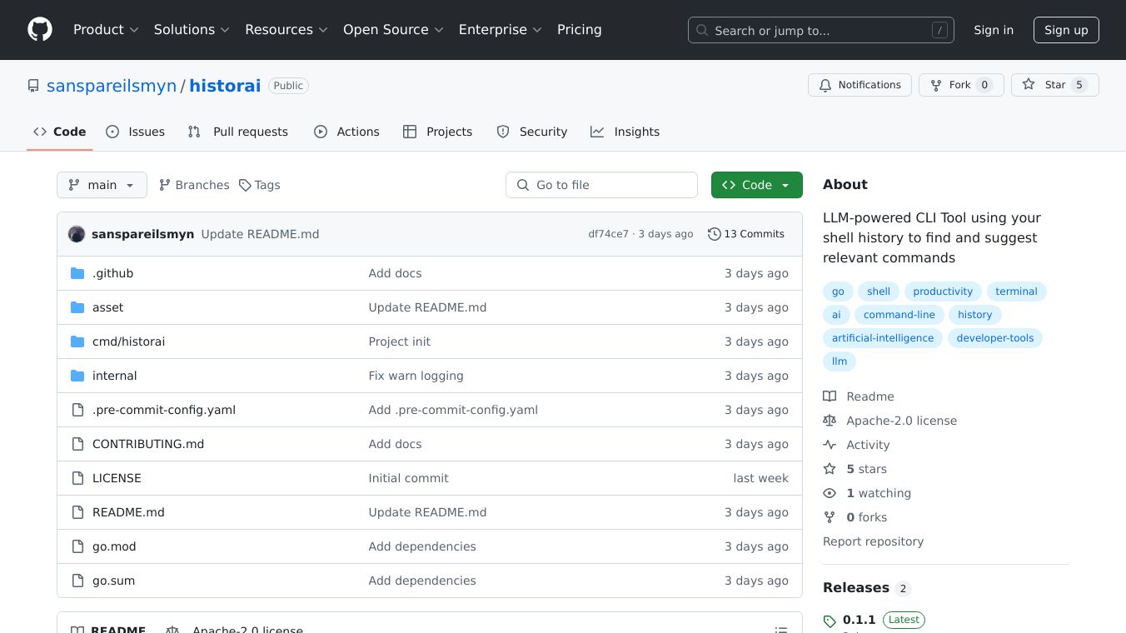Open the 13 Commits history

point(745,234)
